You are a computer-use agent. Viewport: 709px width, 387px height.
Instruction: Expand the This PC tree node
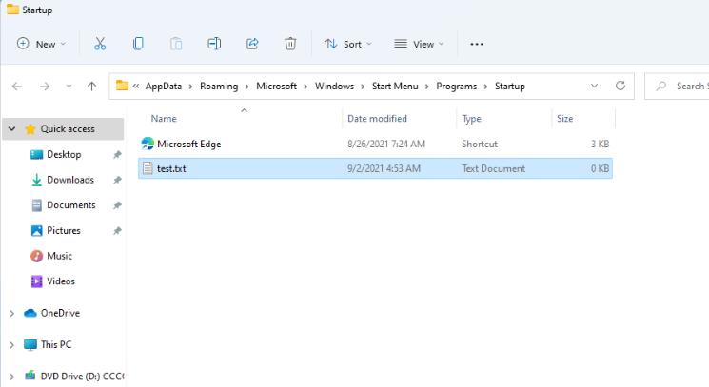point(11,344)
